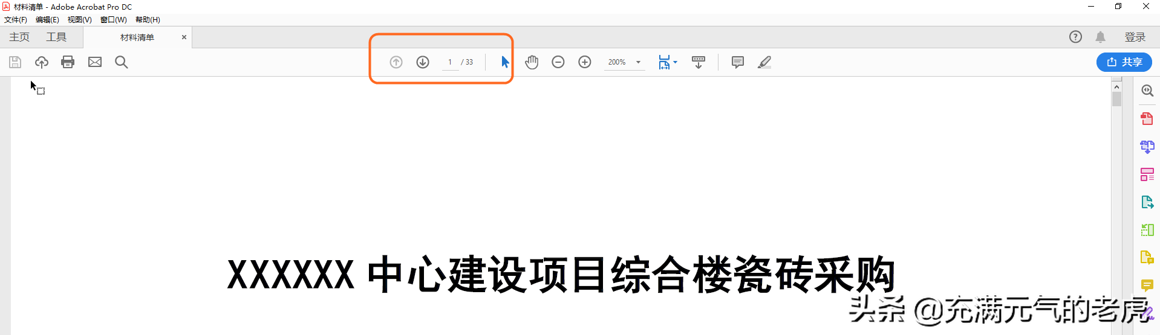Click the vertical scrollbar up arrow
Screen dimensions: 1160x335
point(1116,87)
